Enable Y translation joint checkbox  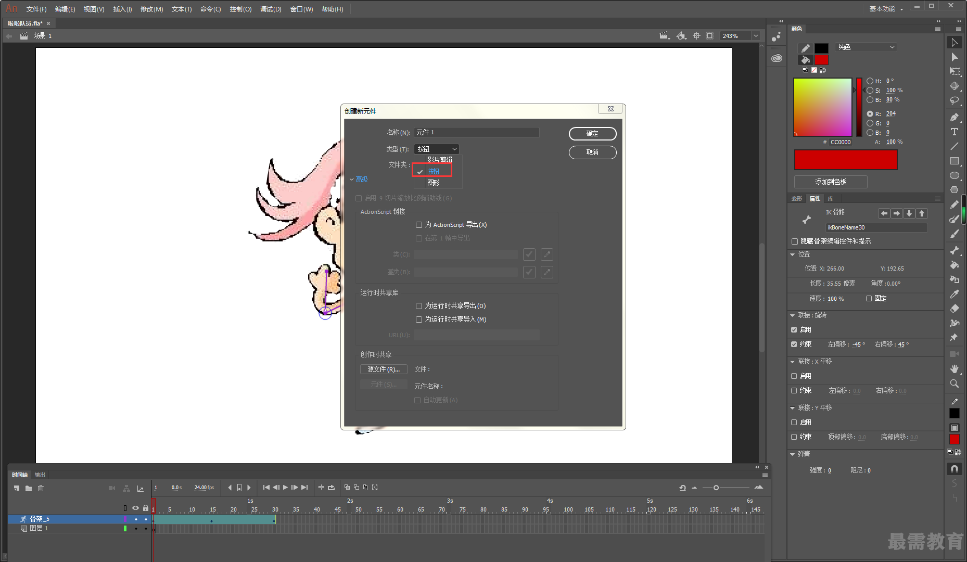[794, 423]
